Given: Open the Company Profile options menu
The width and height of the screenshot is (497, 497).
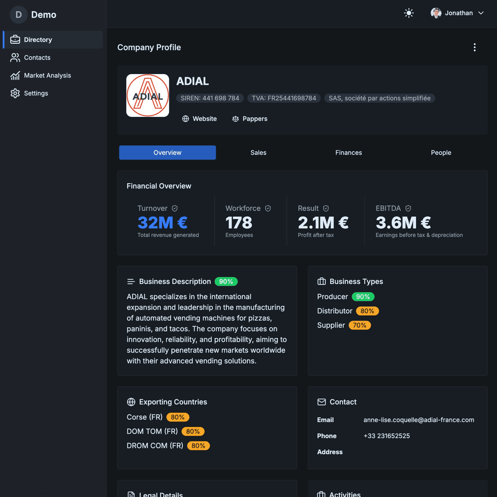Looking at the screenshot, I should [474, 47].
